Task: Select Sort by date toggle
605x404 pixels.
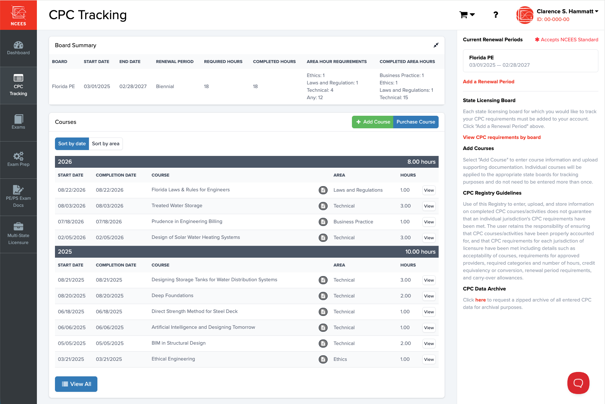Action: tap(72, 144)
